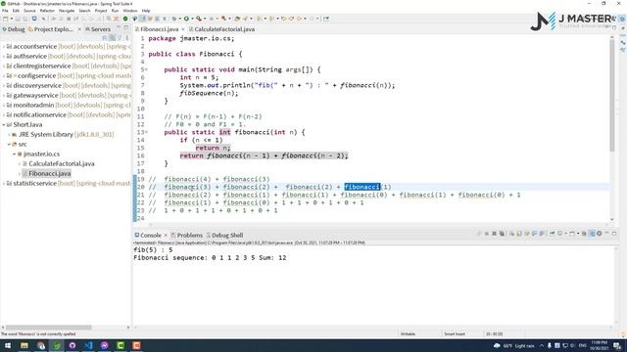Open the Help menu

click(x=146, y=11)
